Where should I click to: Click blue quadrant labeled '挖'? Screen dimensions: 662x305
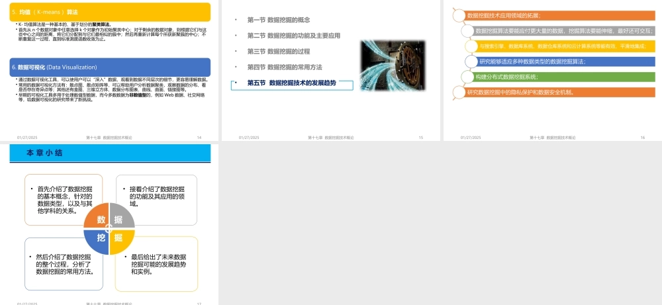tap(97, 241)
